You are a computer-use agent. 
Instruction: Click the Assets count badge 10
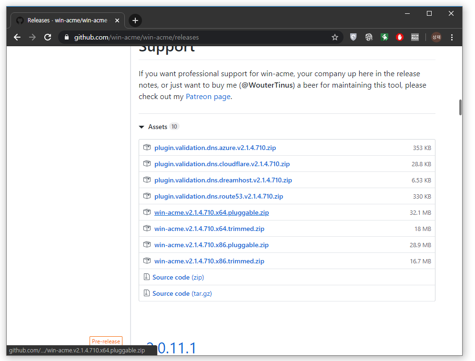(x=174, y=127)
